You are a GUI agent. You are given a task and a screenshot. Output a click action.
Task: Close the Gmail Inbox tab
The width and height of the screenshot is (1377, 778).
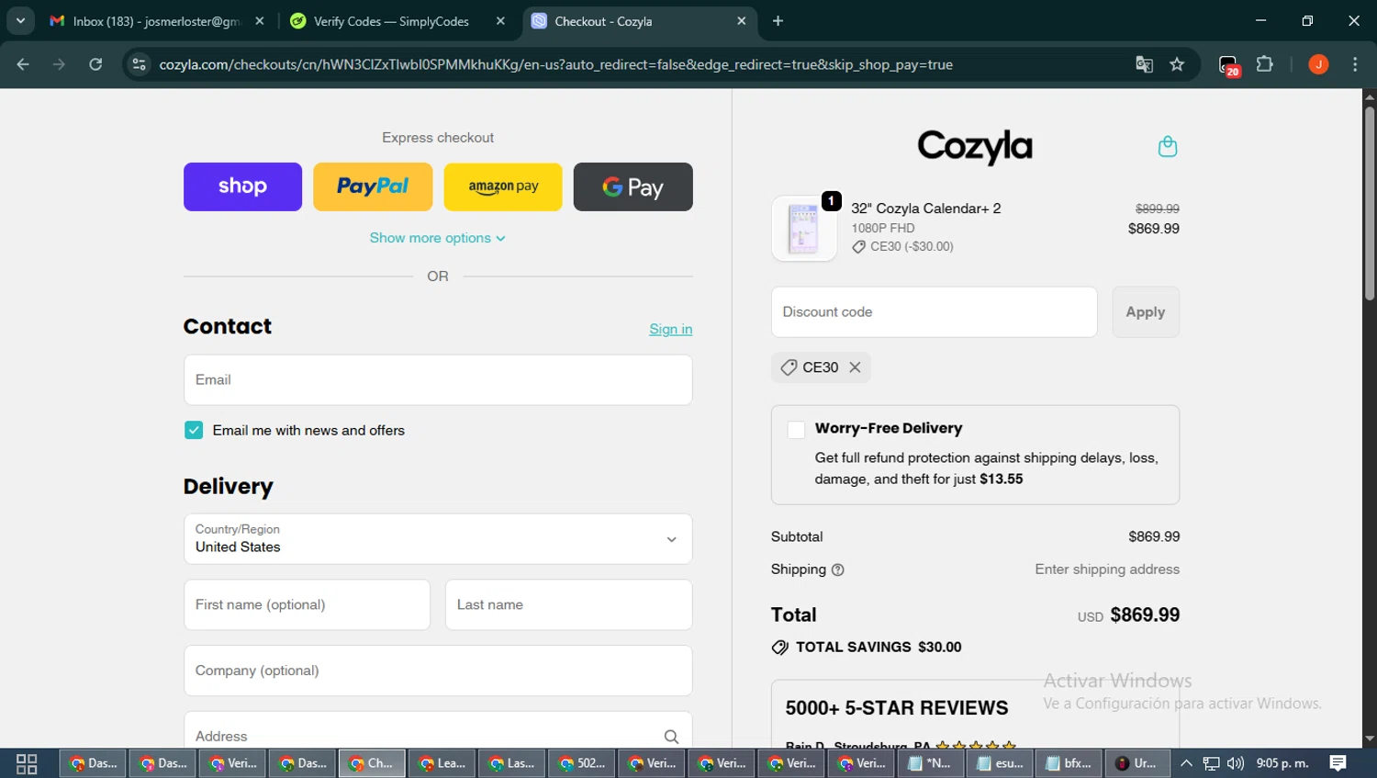pos(260,21)
